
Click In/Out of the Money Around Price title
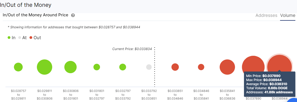pos(36,15)
